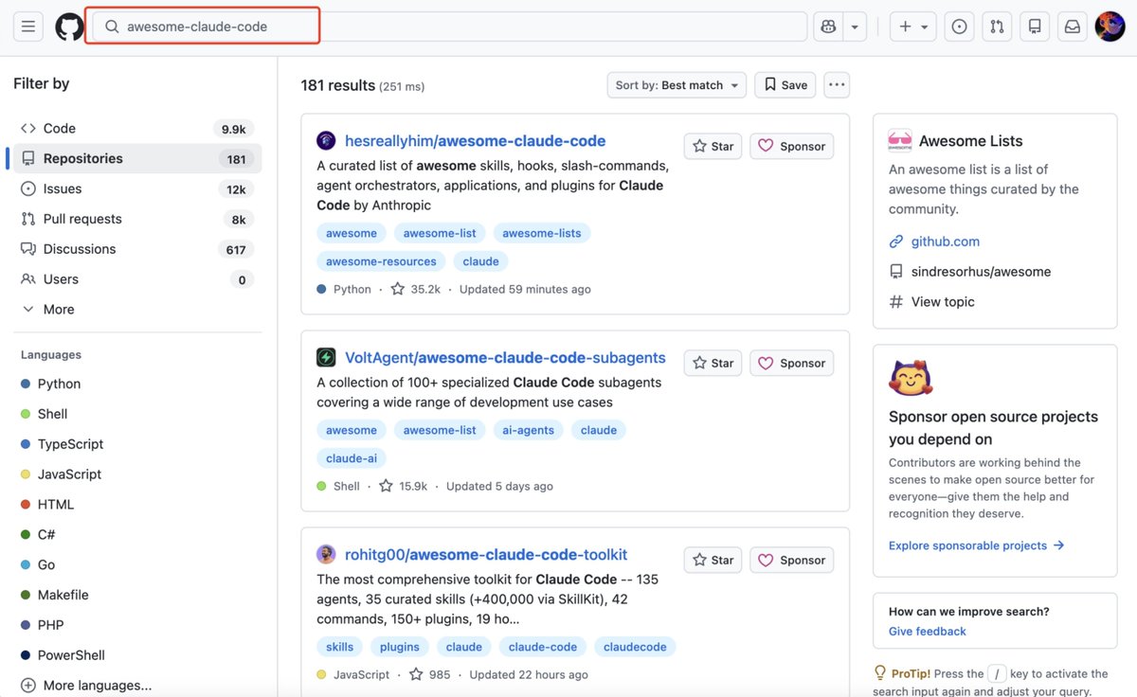Screen dimensions: 1137x697
Task: Go to GitHub home via Octocat logo
Action: click(69, 27)
